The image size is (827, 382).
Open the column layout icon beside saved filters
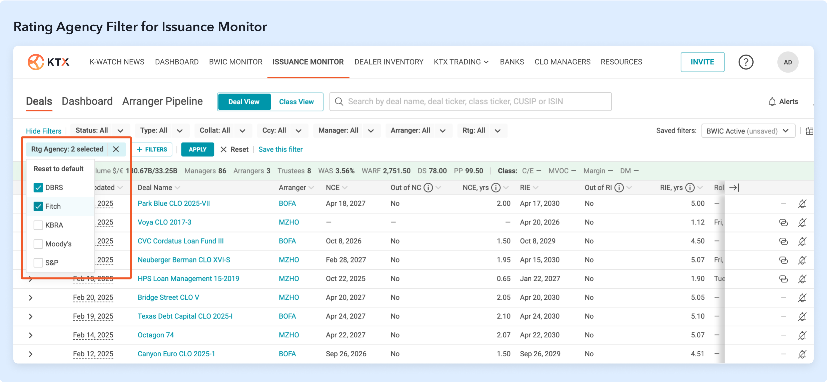click(809, 131)
